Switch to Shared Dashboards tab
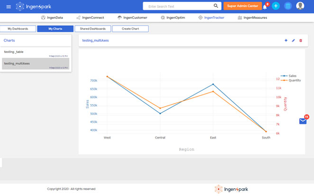Viewport: 314px width, 196px height. [92, 29]
